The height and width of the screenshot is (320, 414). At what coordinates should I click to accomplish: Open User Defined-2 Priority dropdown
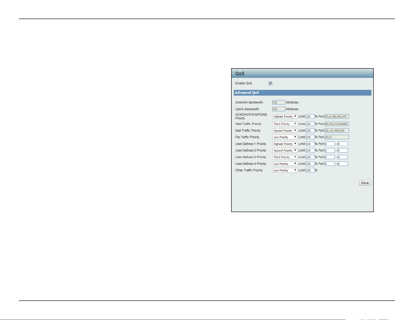[285, 150]
